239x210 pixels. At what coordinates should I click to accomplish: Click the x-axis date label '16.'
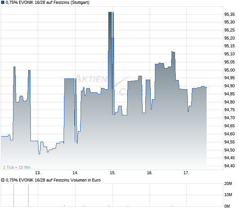tap(150, 173)
